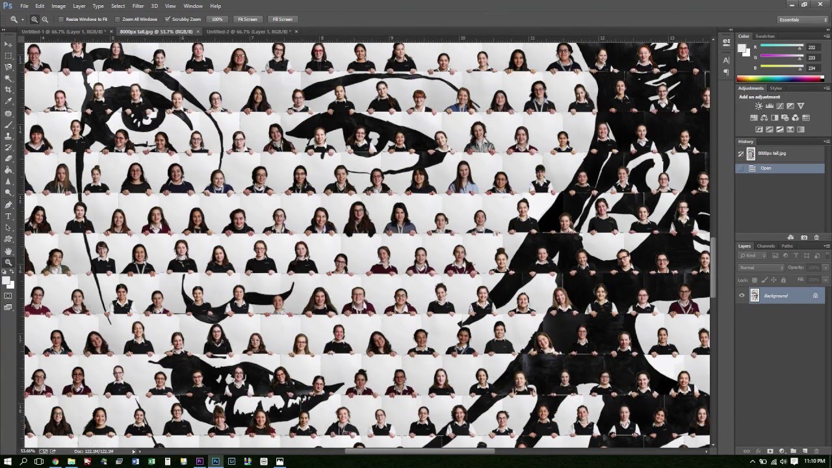The width and height of the screenshot is (832, 468).
Task: Toggle the adjustment layer filter
Action: (786, 255)
